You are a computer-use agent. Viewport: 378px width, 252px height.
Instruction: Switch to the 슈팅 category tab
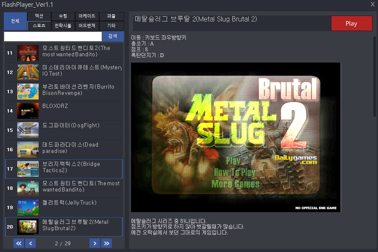(63, 16)
